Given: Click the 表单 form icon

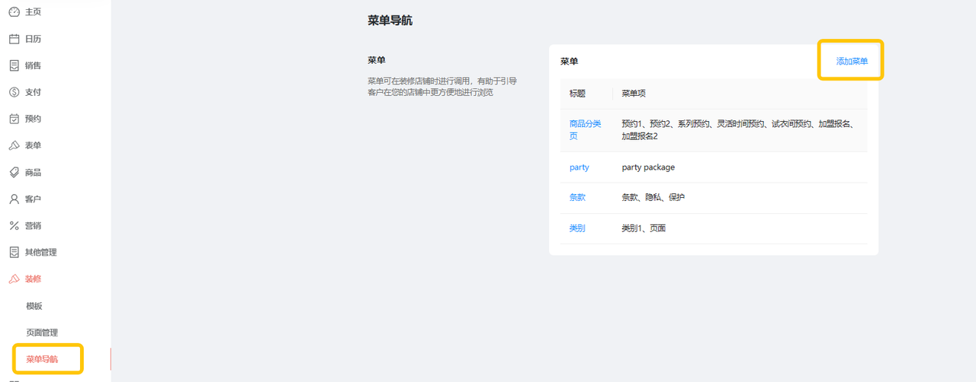Looking at the screenshot, I should (14, 145).
